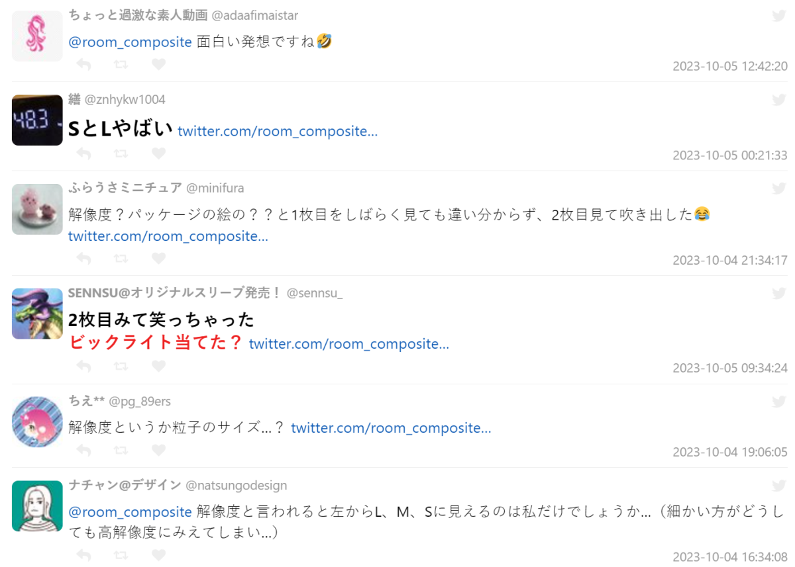Image resolution: width=795 pixels, height=567 pixels.
Task: Open the twitter.com link in minifura's tweet
Action: [168, 236]
